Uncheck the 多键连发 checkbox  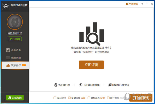(69, 98)
